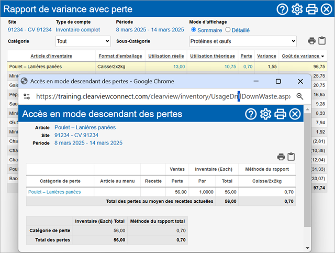This screenshot has width=335, height=253.
Task: Click Poulet – Lanières panées row in main table
Action: point(167,67)
